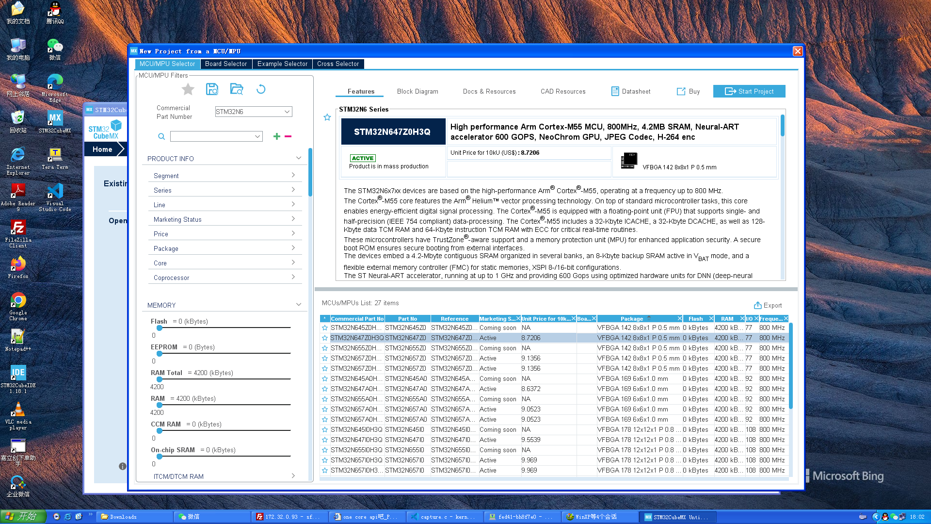Toggle favorite star for STM32N647Z0H3Q row
This screenshot has width=931, height=524.
(x=325, y=338)
